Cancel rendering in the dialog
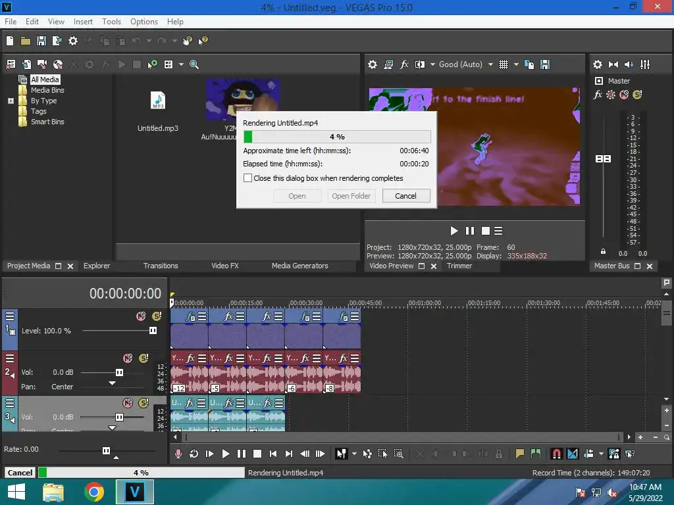The image size is (674, 505). point(405,196)
